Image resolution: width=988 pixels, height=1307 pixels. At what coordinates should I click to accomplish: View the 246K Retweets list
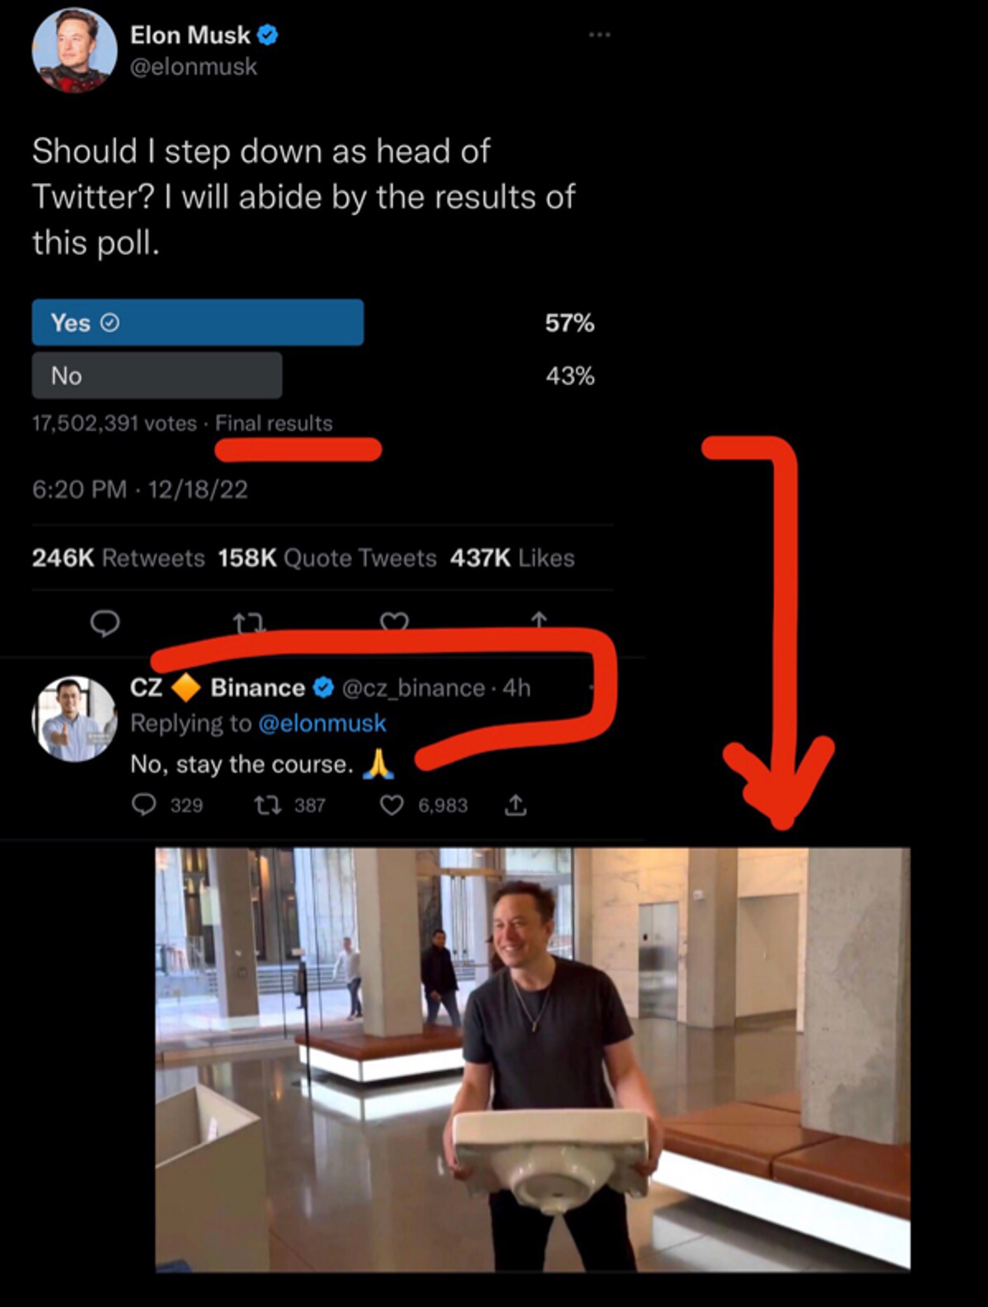click(119, 558)
